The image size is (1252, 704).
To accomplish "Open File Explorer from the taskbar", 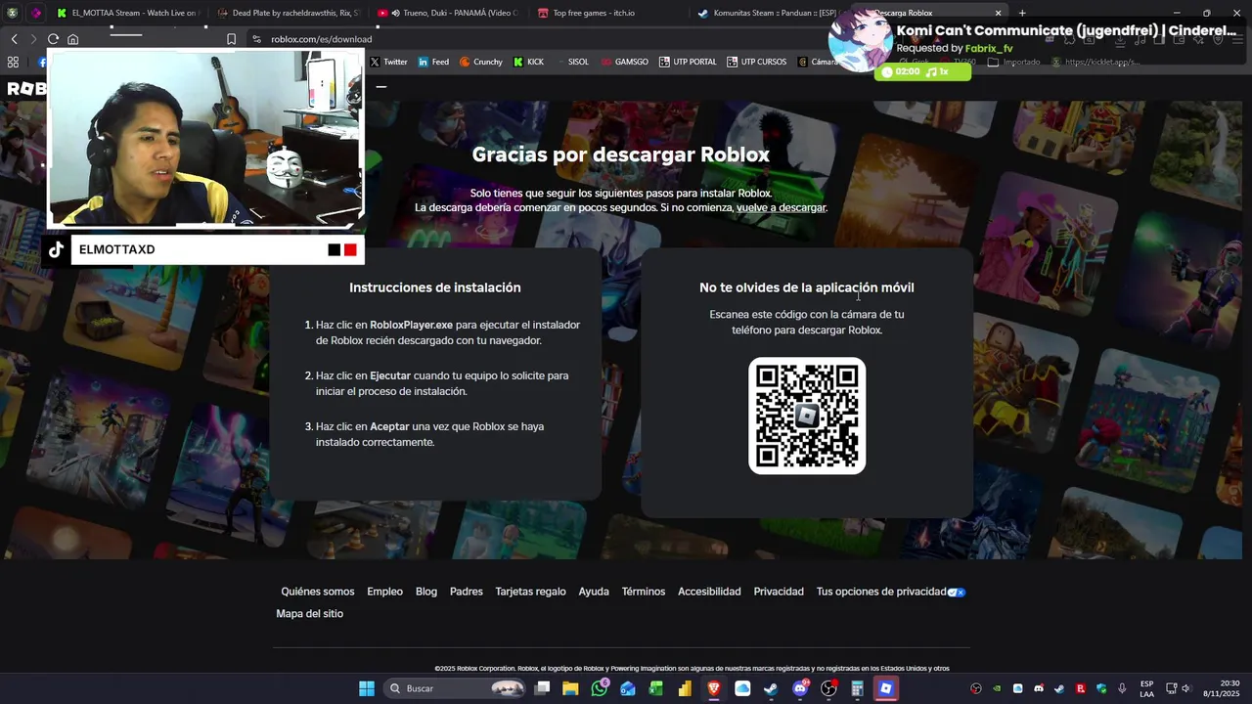I will (570, 688).
